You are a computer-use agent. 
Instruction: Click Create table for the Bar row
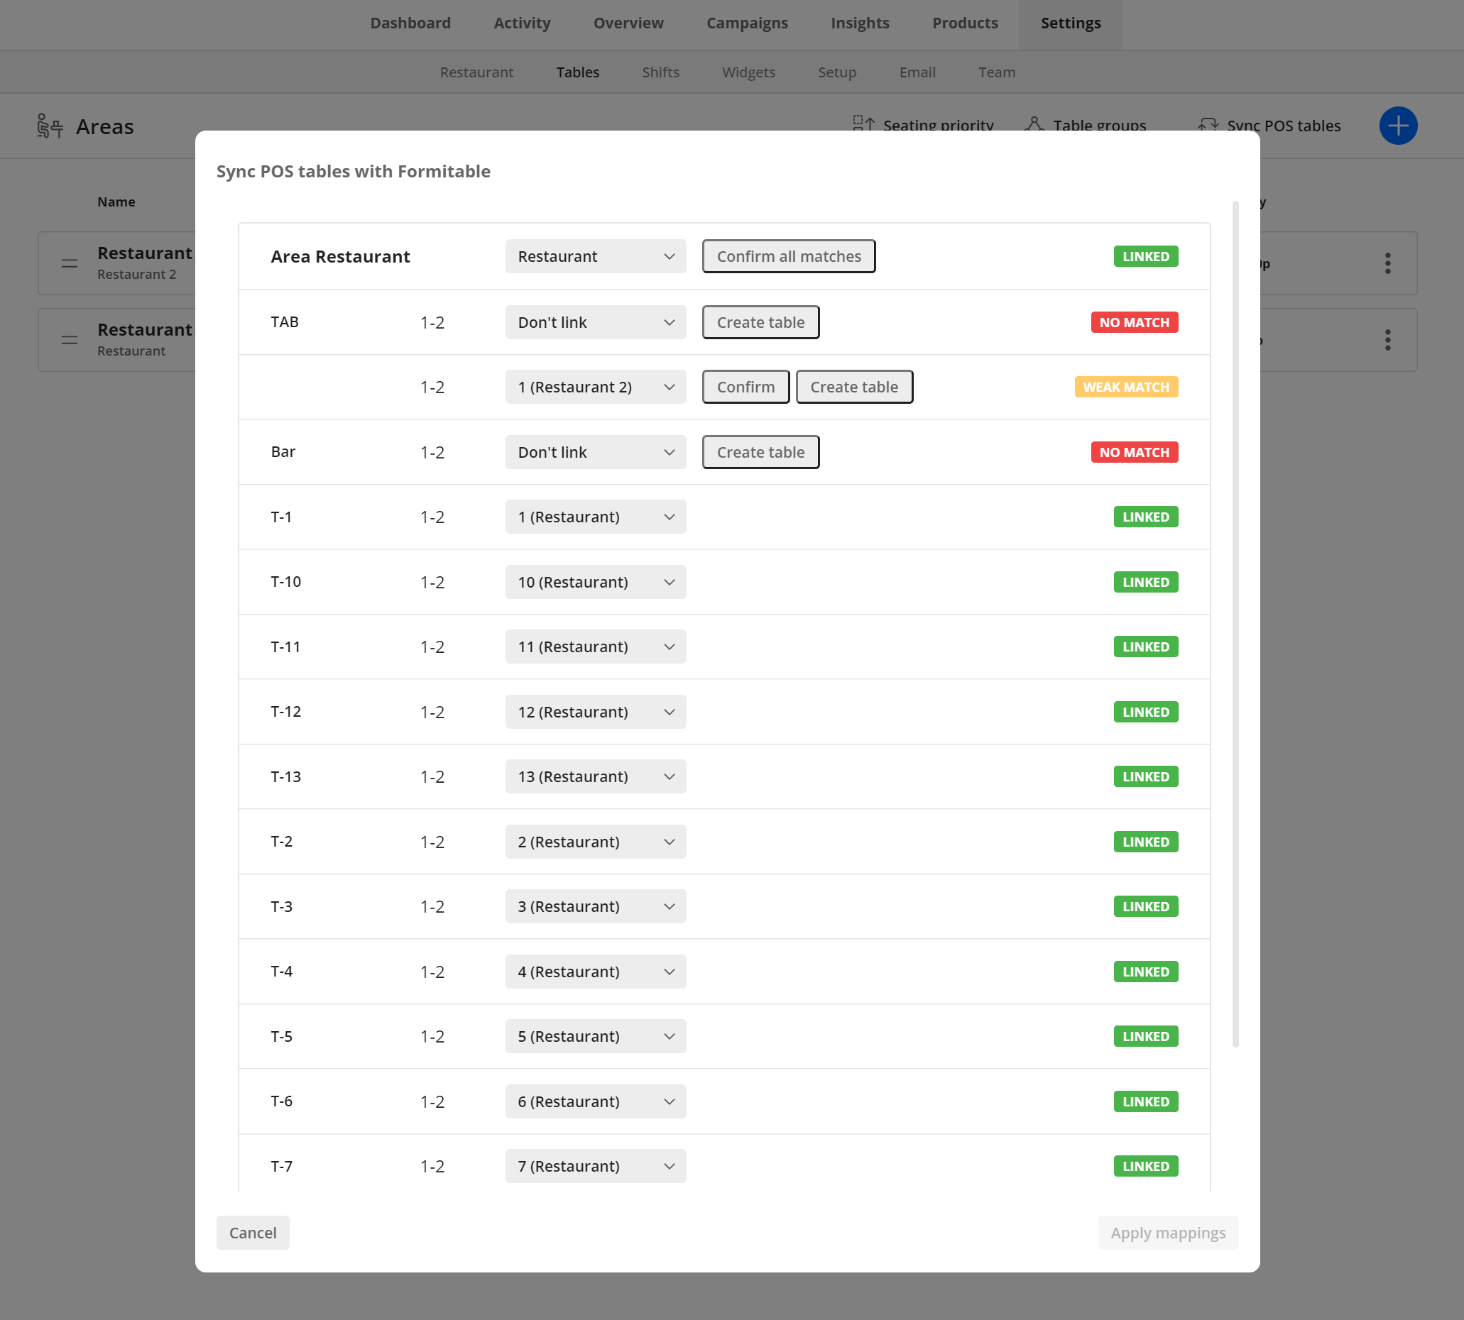760,452
